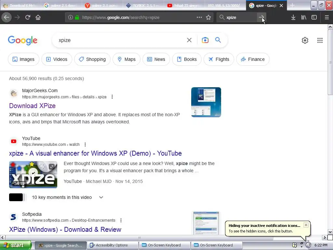Switch to the YouTube Polsat tab
The height and width of the screenshot is (250, 333).
tap(185, 6)
